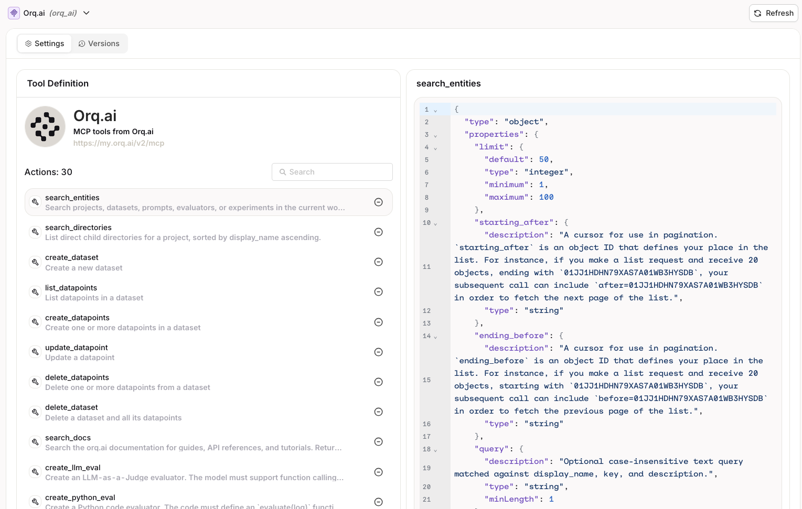The image size is (802, 509).
Task: Open the https://my.orq.ai/v2/mcp link
Action: click(x=119, y=143)
